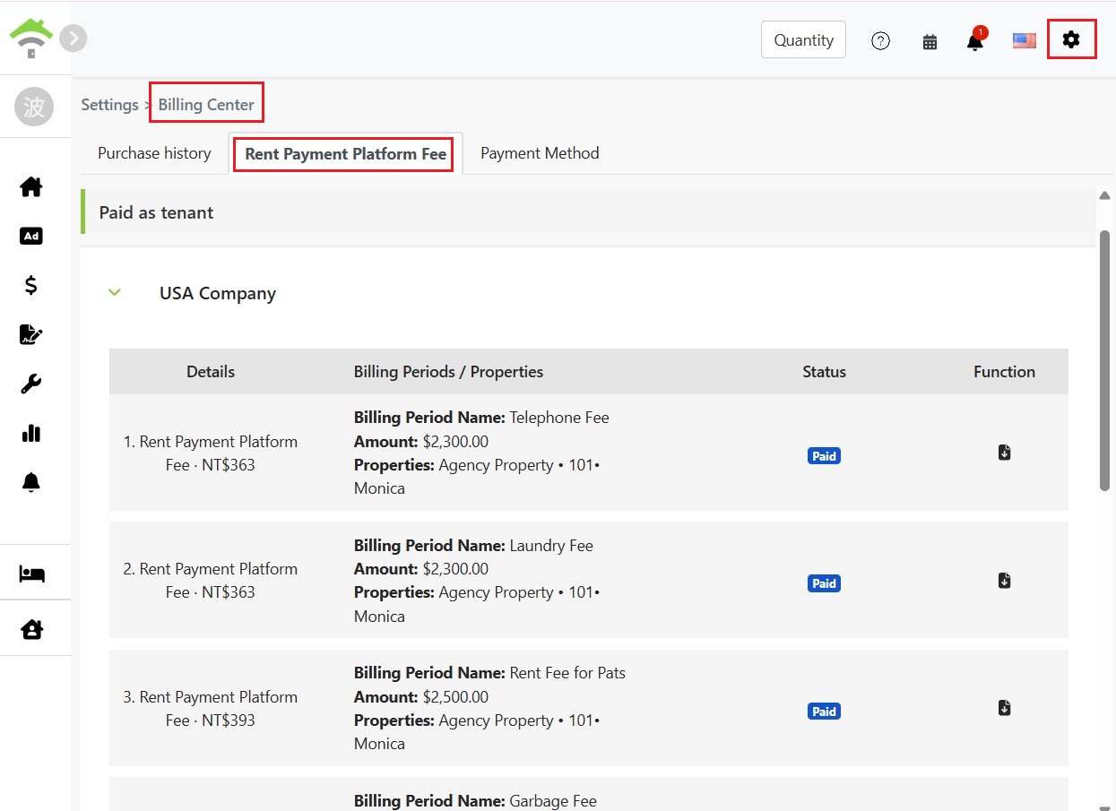Viewport: 1116px width, 811px height.
Task: Expand the sidebar with arrow button
Action: click(x=74, y=38)
